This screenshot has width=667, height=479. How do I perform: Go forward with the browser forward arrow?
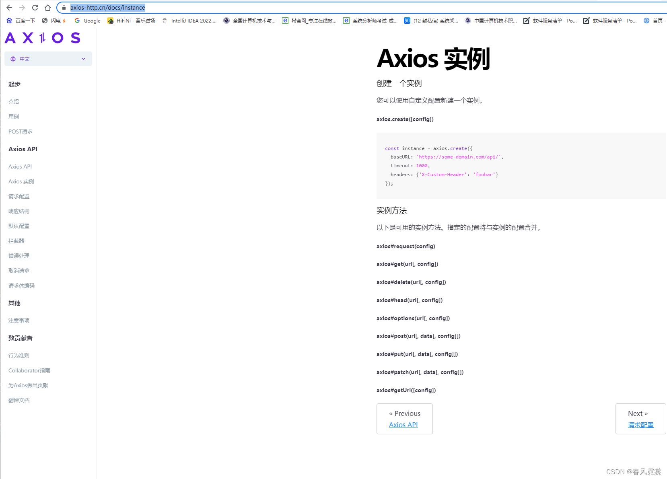pyautogui.click(x=22, y=8)
